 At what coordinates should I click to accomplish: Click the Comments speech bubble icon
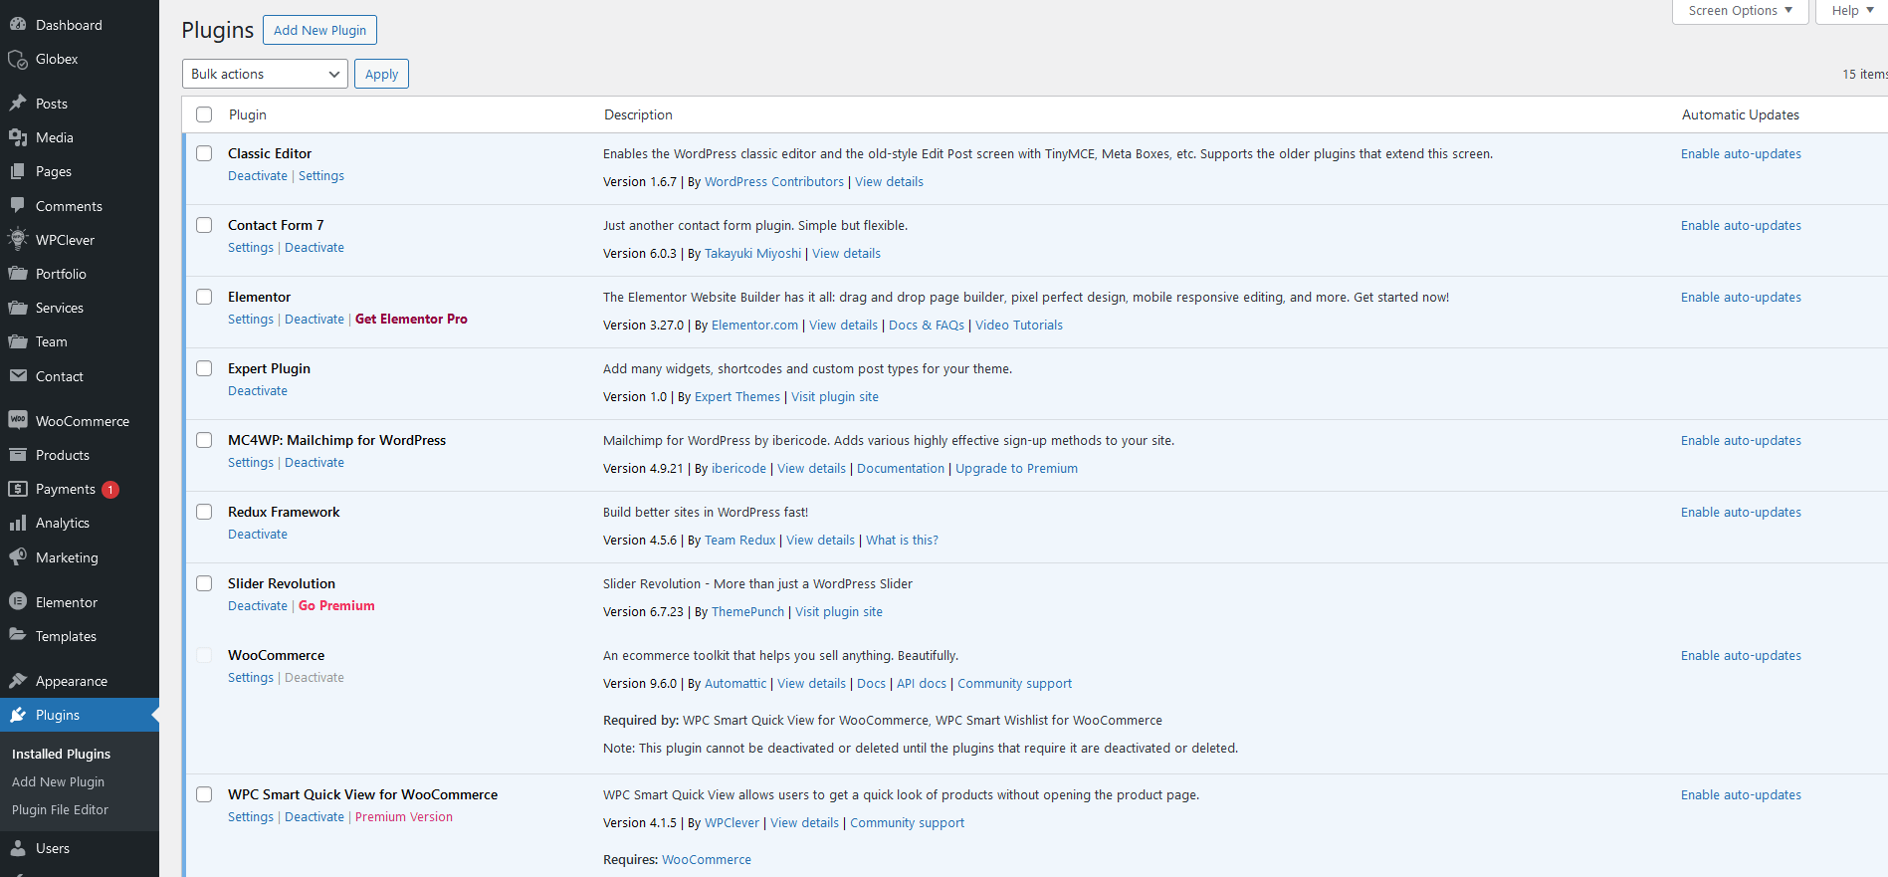pos(18,206)
